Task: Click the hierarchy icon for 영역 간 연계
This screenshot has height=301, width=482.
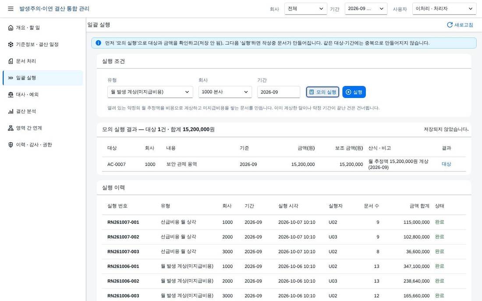Action: [11, 128]
